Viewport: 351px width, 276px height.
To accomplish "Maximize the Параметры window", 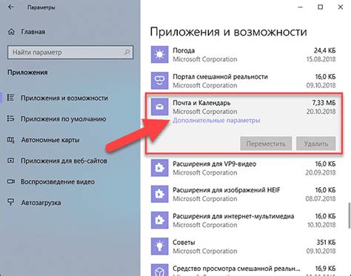I will tap(320, 7).
